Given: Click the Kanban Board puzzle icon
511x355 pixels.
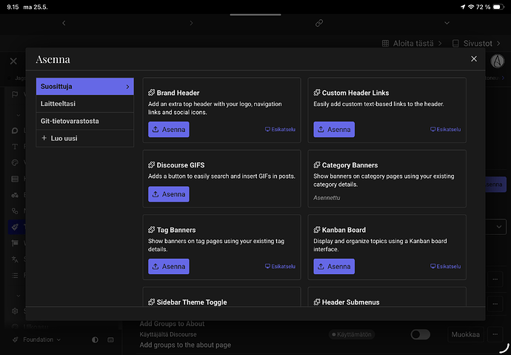Looking at the screenshot, I should coord(317,230).
